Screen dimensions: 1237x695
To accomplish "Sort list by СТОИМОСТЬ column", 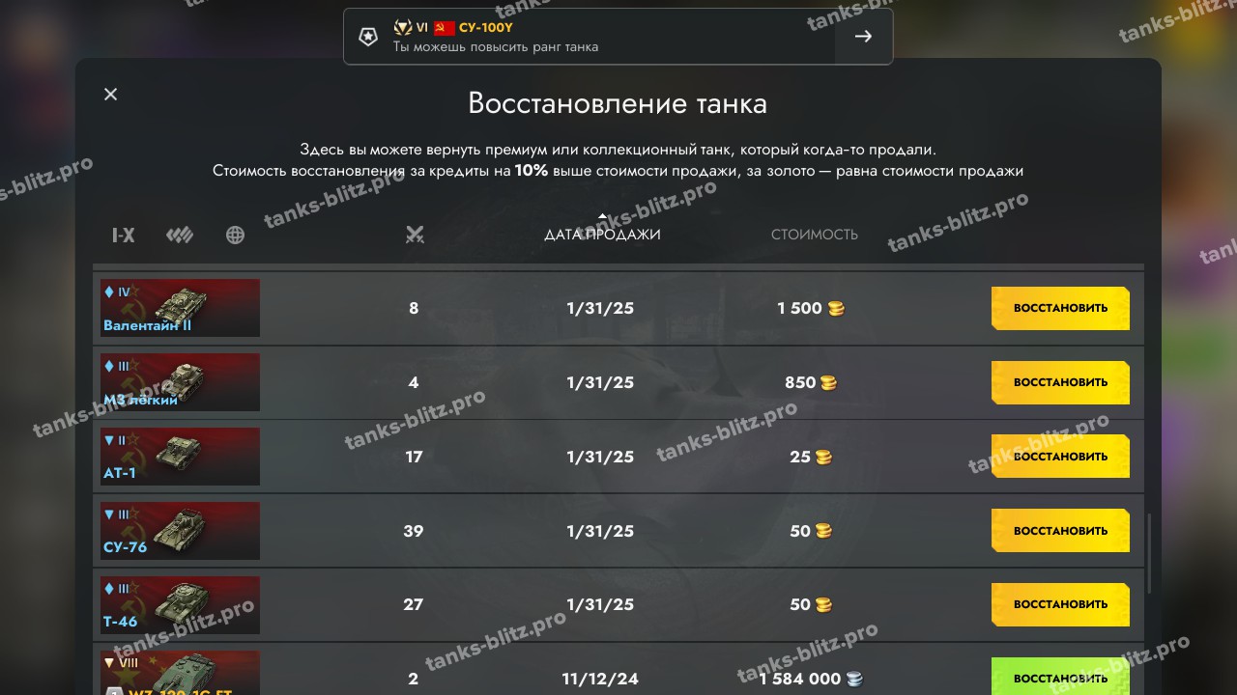I will click(815, 235).
